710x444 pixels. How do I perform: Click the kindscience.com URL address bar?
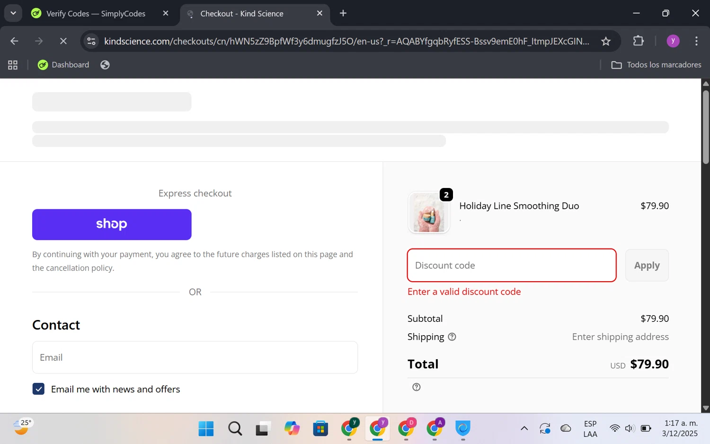coord(346,41)
